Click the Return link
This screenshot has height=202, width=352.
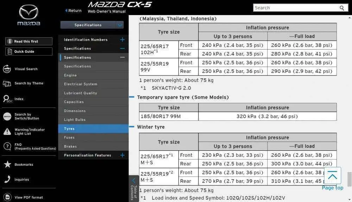(73, 11)
